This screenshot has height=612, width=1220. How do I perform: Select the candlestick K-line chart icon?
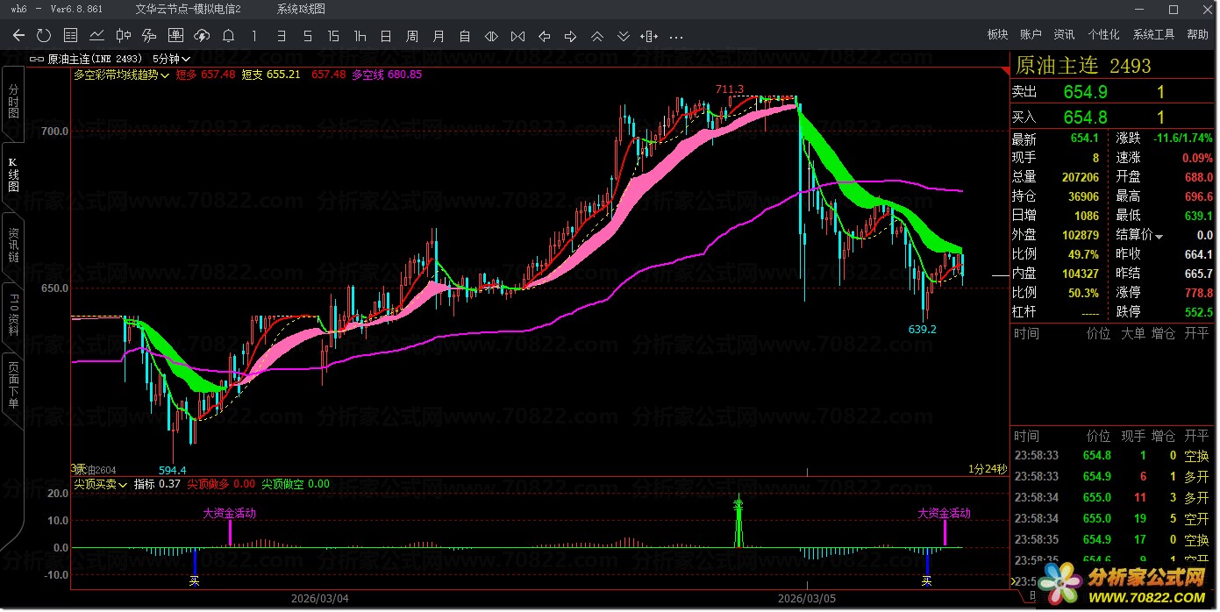pyautogui.click(x=124, y=36)
